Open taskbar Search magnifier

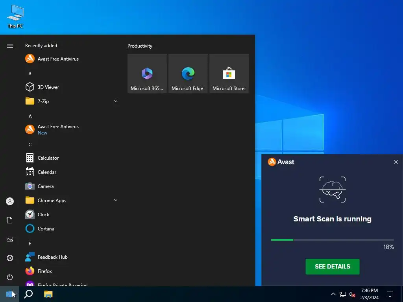click(x=28, y=294)
